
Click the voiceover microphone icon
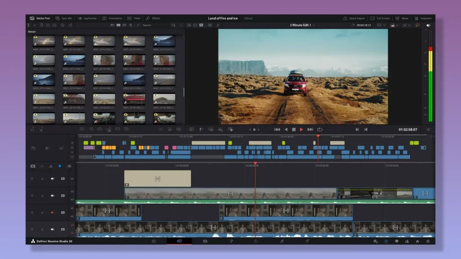(x=201, y=129)
